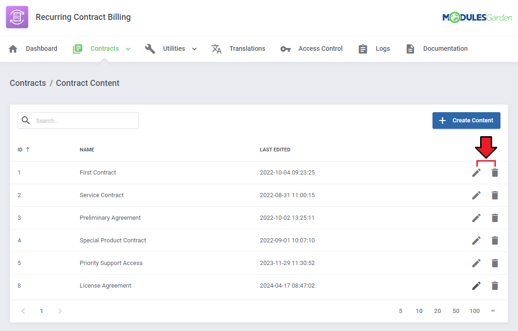Image resolution: width=518 pixels, height=331 pixels.
Task: Click into the Search input field
Action: point(78,120)
